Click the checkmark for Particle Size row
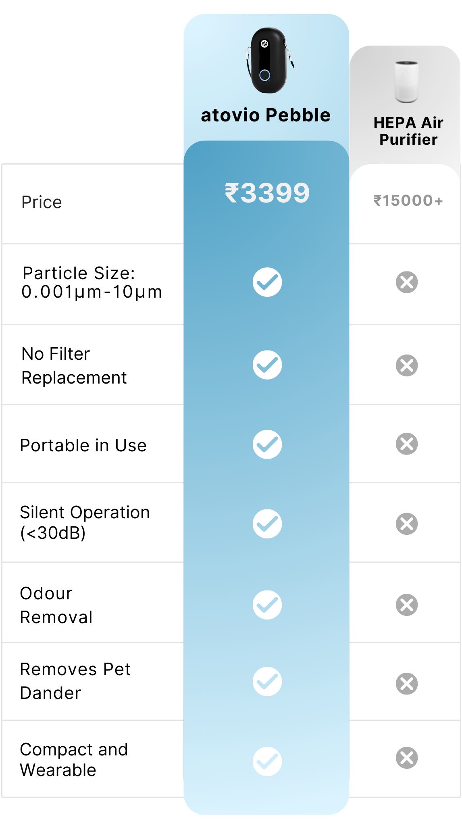 click(267, 282)
